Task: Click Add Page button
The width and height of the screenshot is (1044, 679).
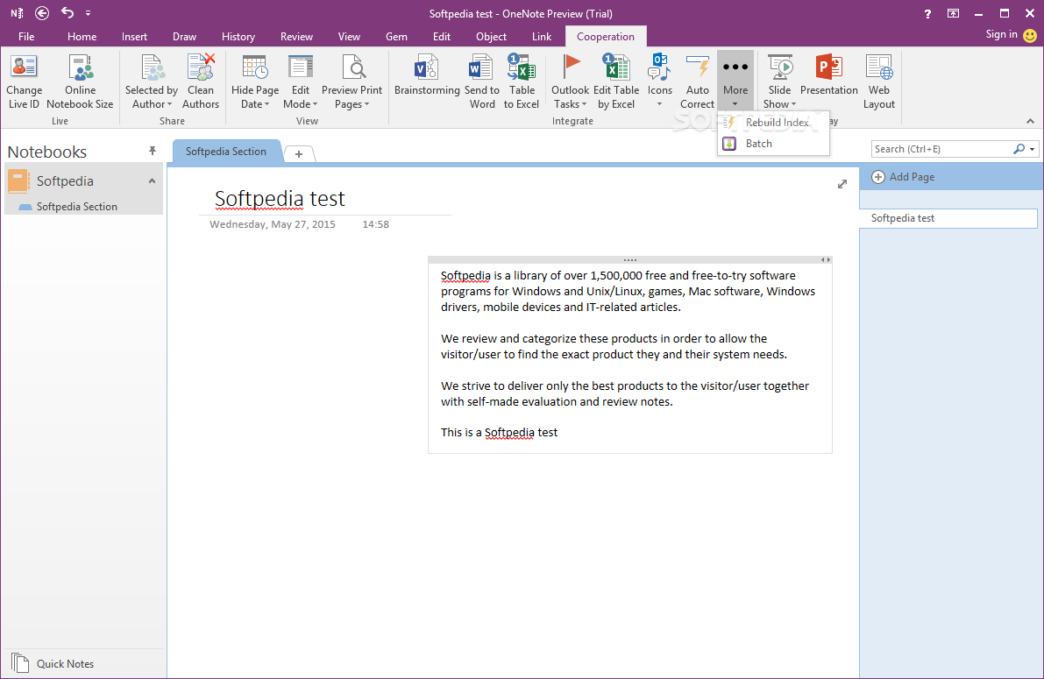Action: (904, 177)
